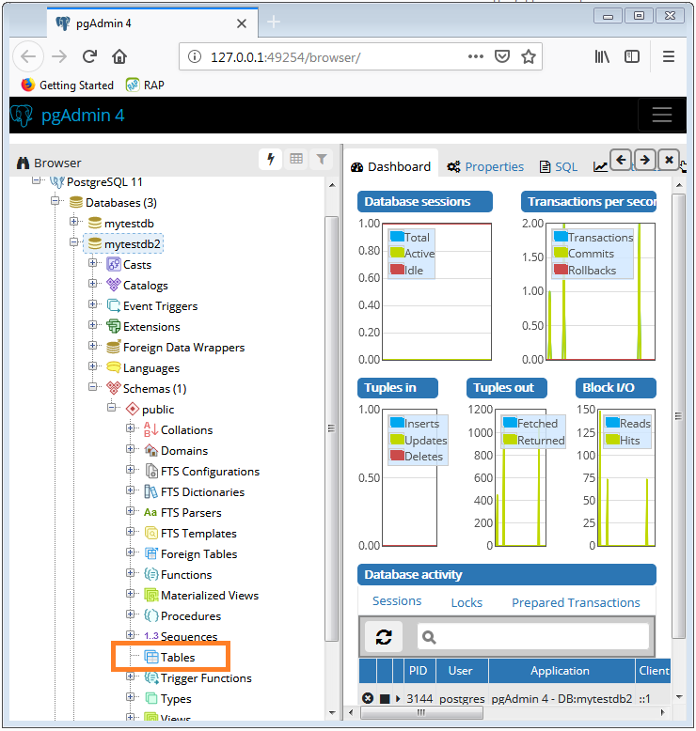The width and height of the screenshot is (696, 731).
Task: Close the panel tab with X button
Action: (x=669, y=160)
